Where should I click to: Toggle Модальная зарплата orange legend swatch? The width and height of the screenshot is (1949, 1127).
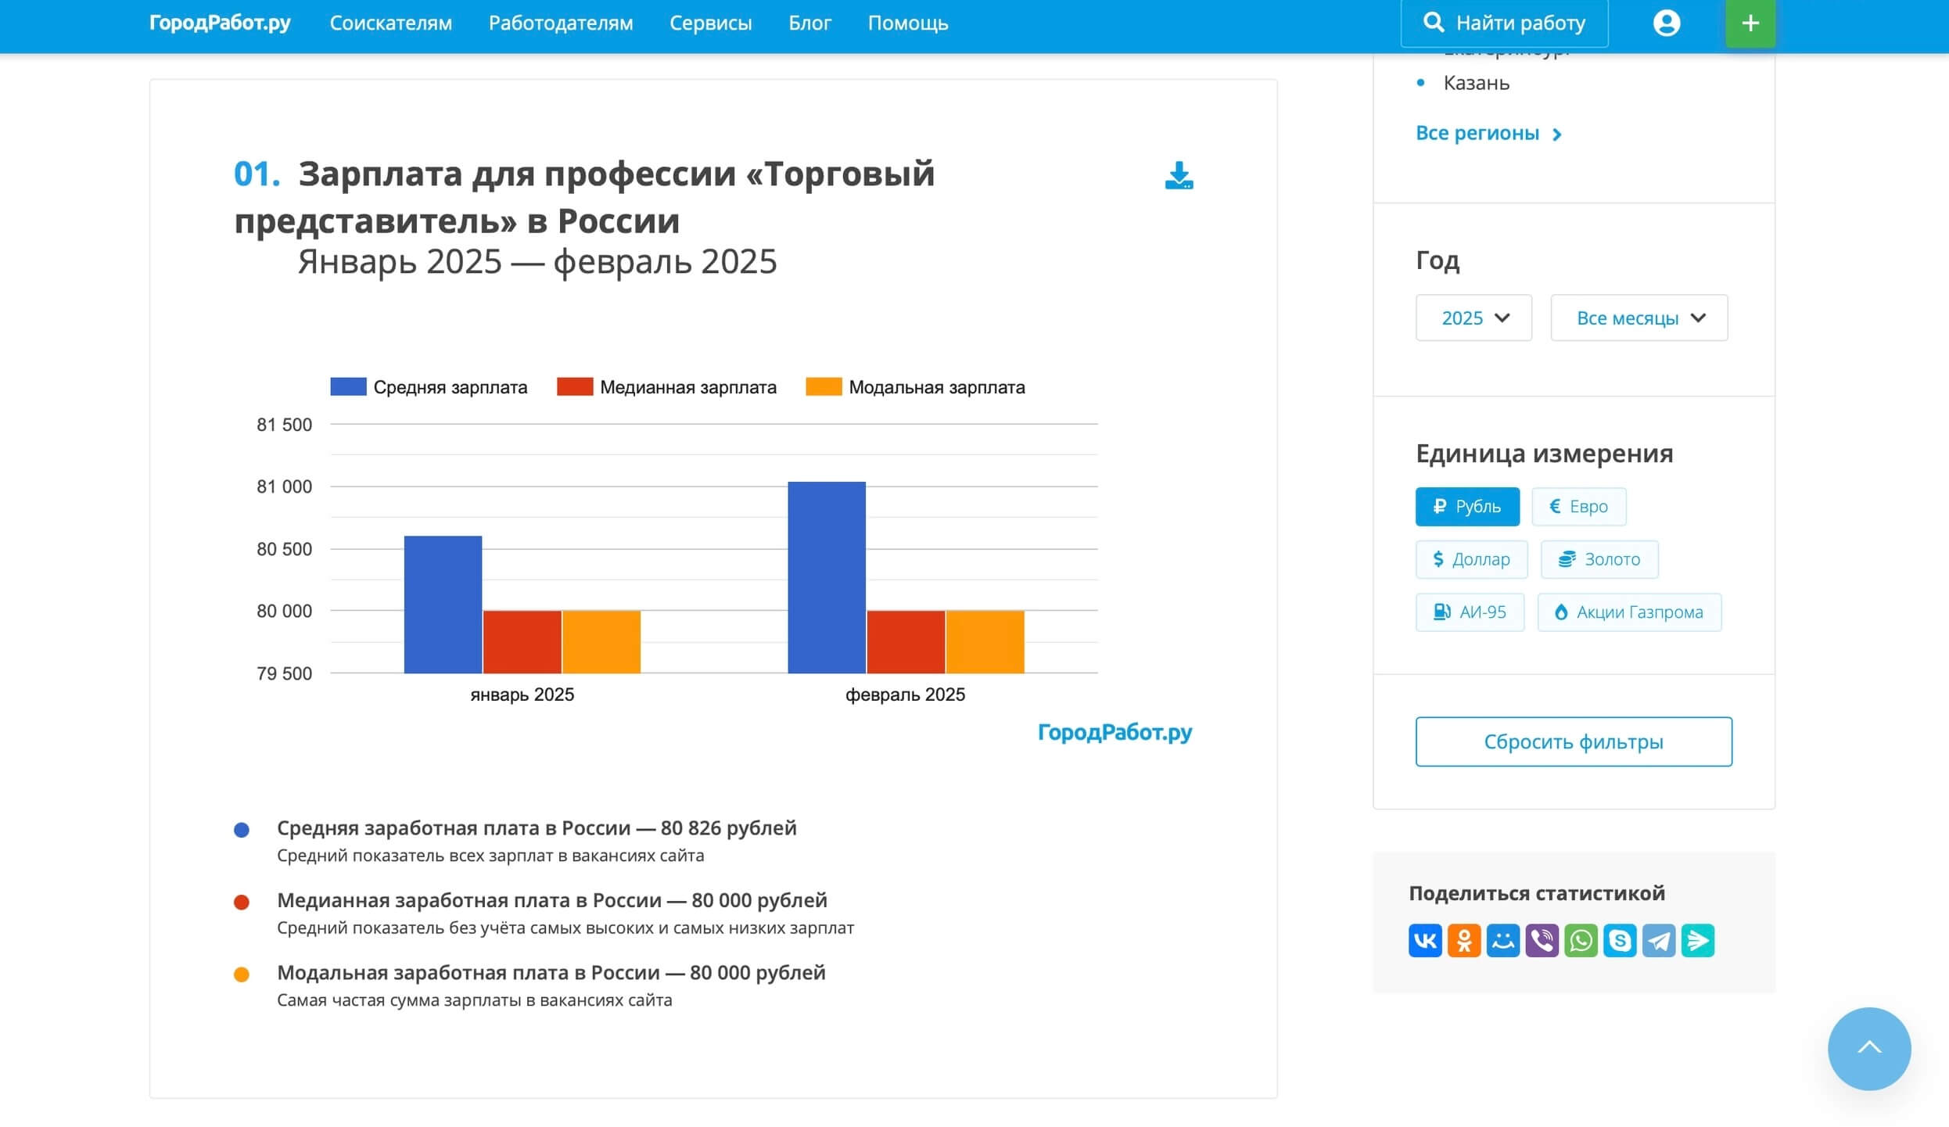click(x=824, y=386)
